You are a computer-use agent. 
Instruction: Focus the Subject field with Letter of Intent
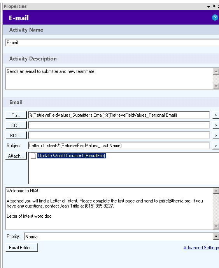(x=119, y=146)
